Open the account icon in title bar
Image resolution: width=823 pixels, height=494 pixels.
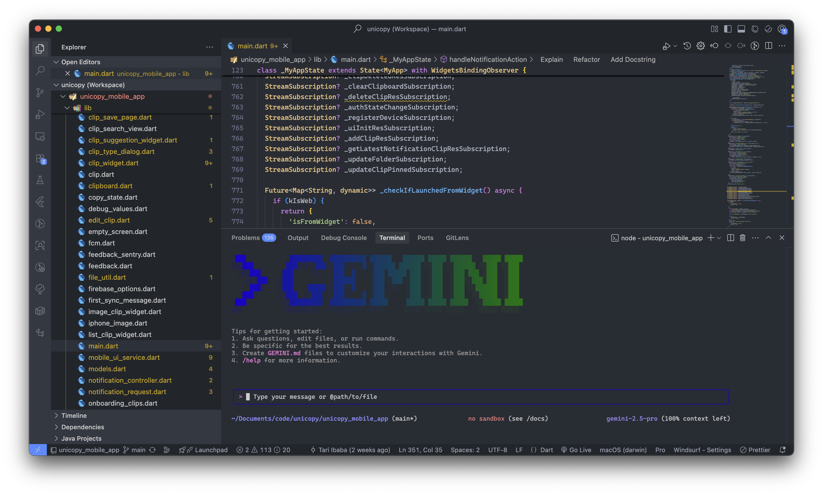(x=782, y=29)
